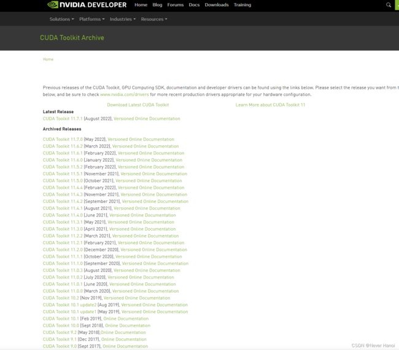The height and width of the screenshot is (350, 399).
Task: Expand the Solutions dropdown
Action: click(x=61, y=19)
